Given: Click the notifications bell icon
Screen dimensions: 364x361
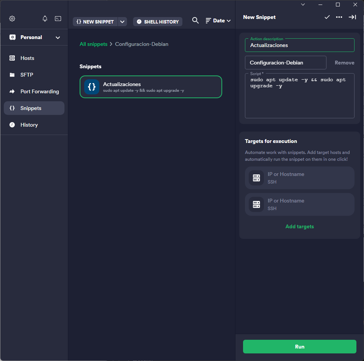Looking at the screenshot, I should pyautogui.click(x=45, y=19).
